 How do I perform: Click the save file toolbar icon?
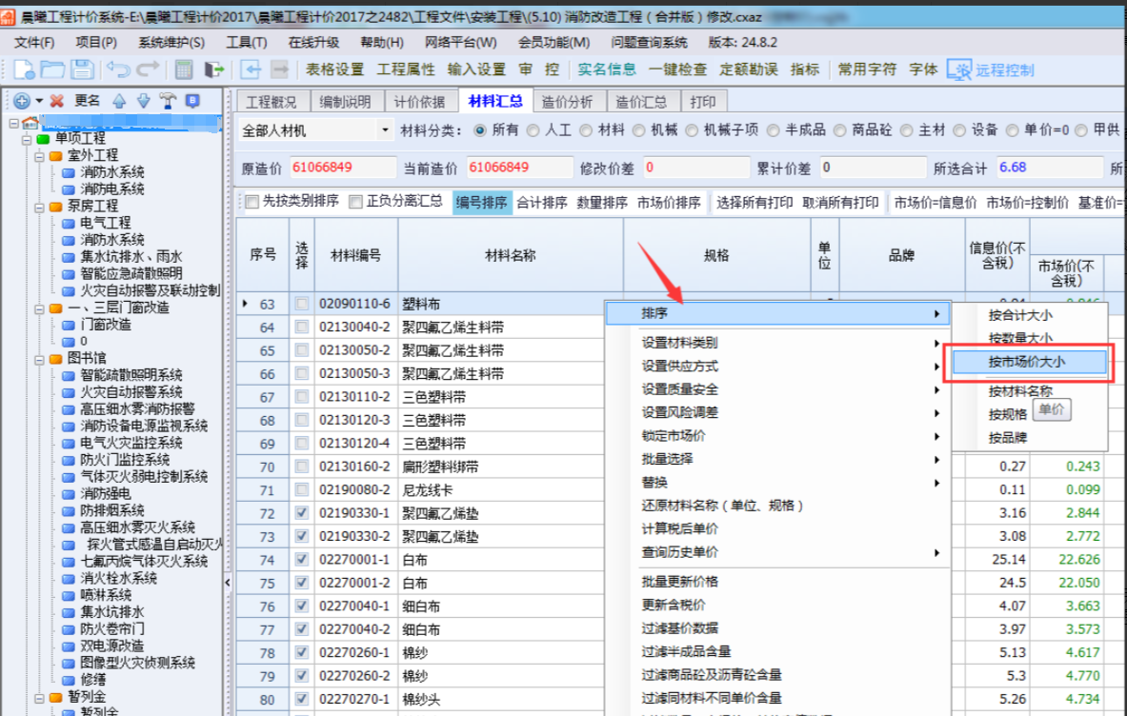coord(82,70)
